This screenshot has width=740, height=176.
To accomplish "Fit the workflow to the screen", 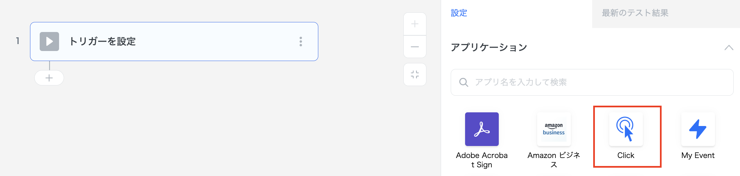I will pyautogui.click(x=415, y=75).
